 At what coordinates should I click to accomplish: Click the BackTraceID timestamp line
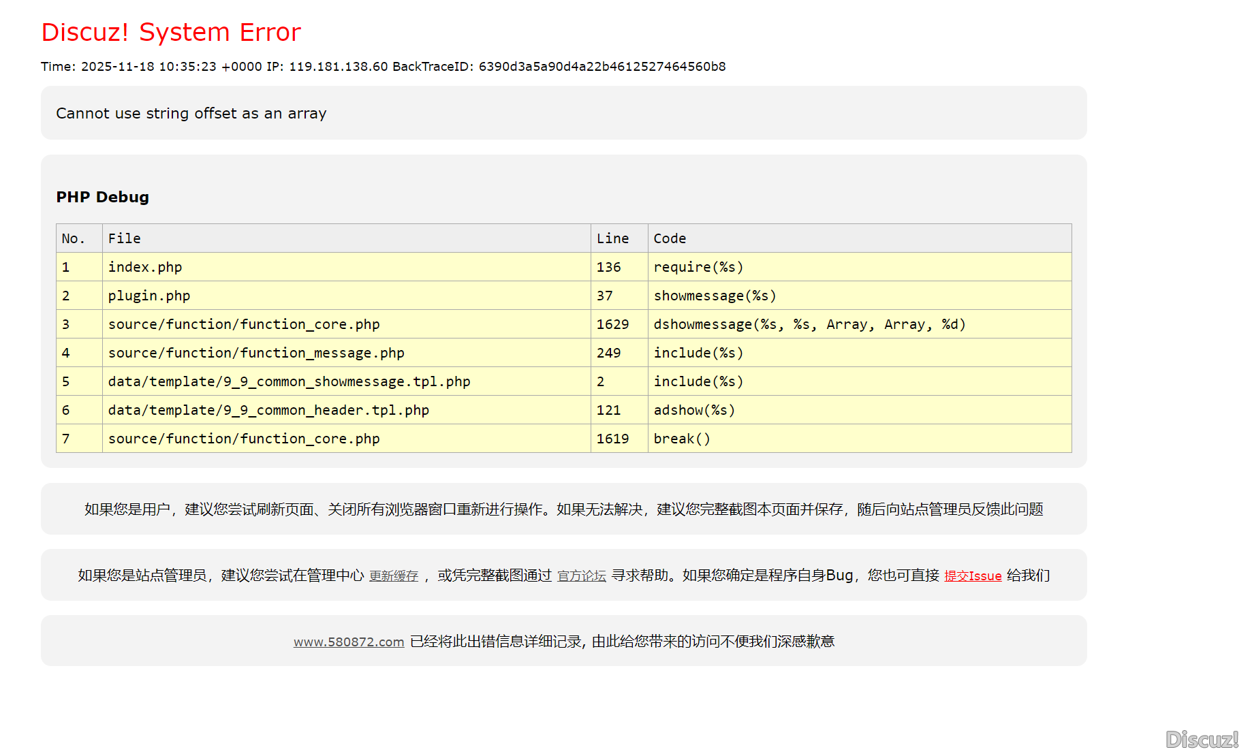click(x=383, y=67)
